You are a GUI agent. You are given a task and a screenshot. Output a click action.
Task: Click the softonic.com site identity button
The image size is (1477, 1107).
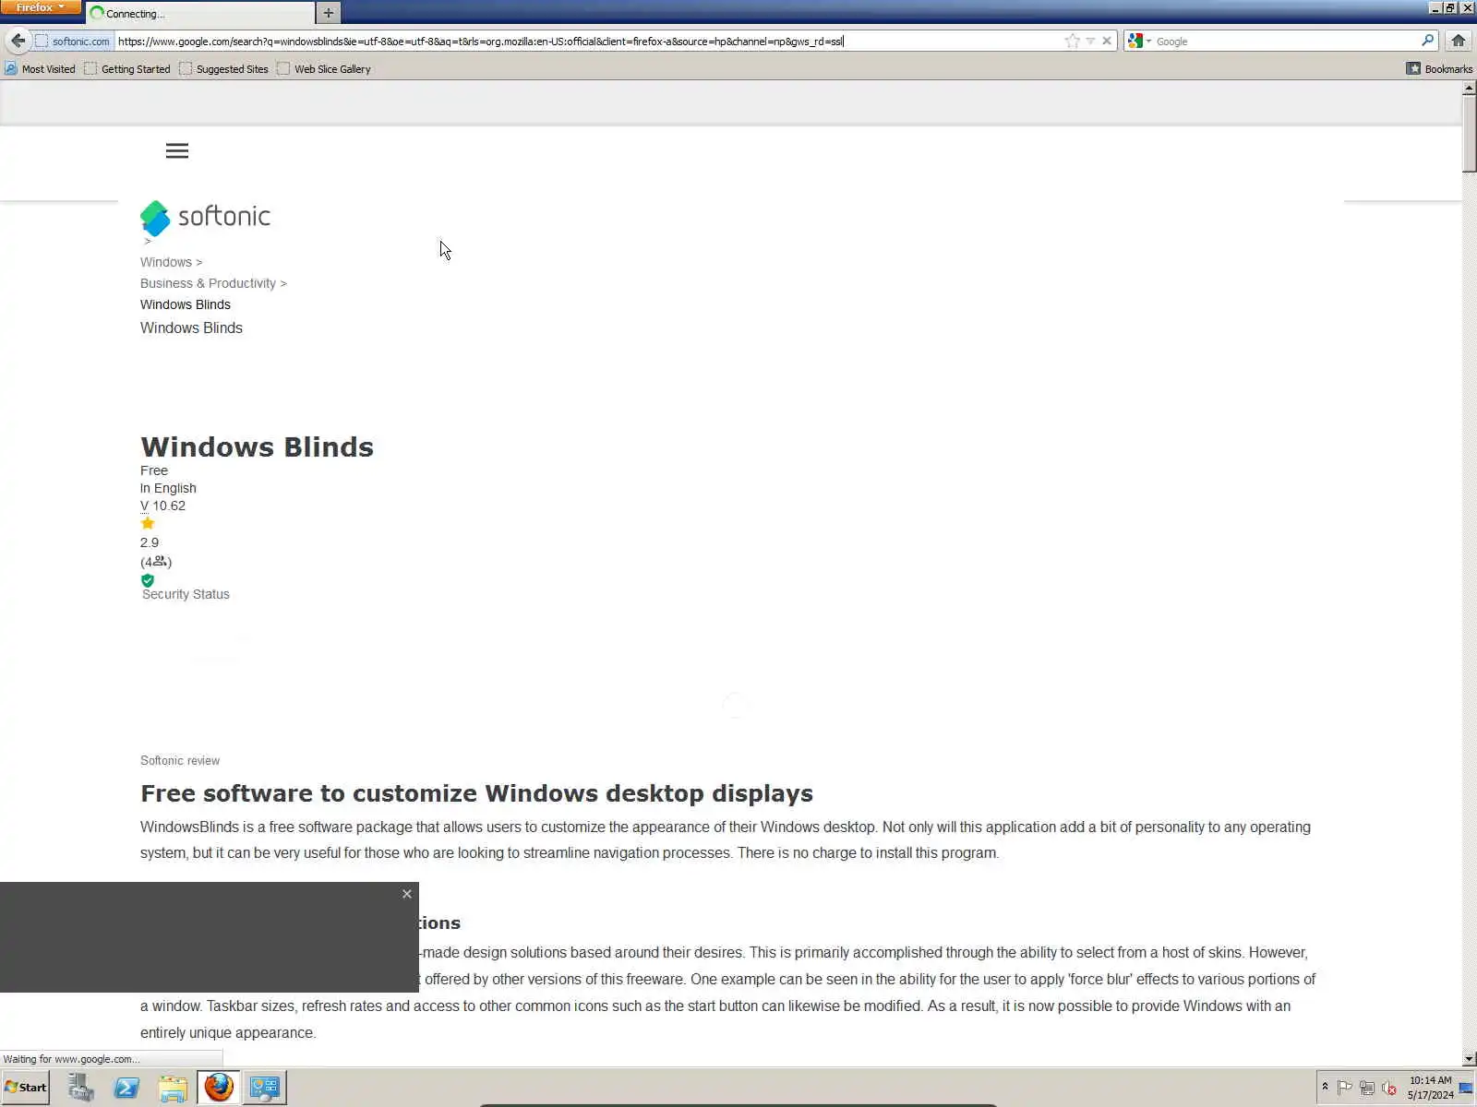73,42
